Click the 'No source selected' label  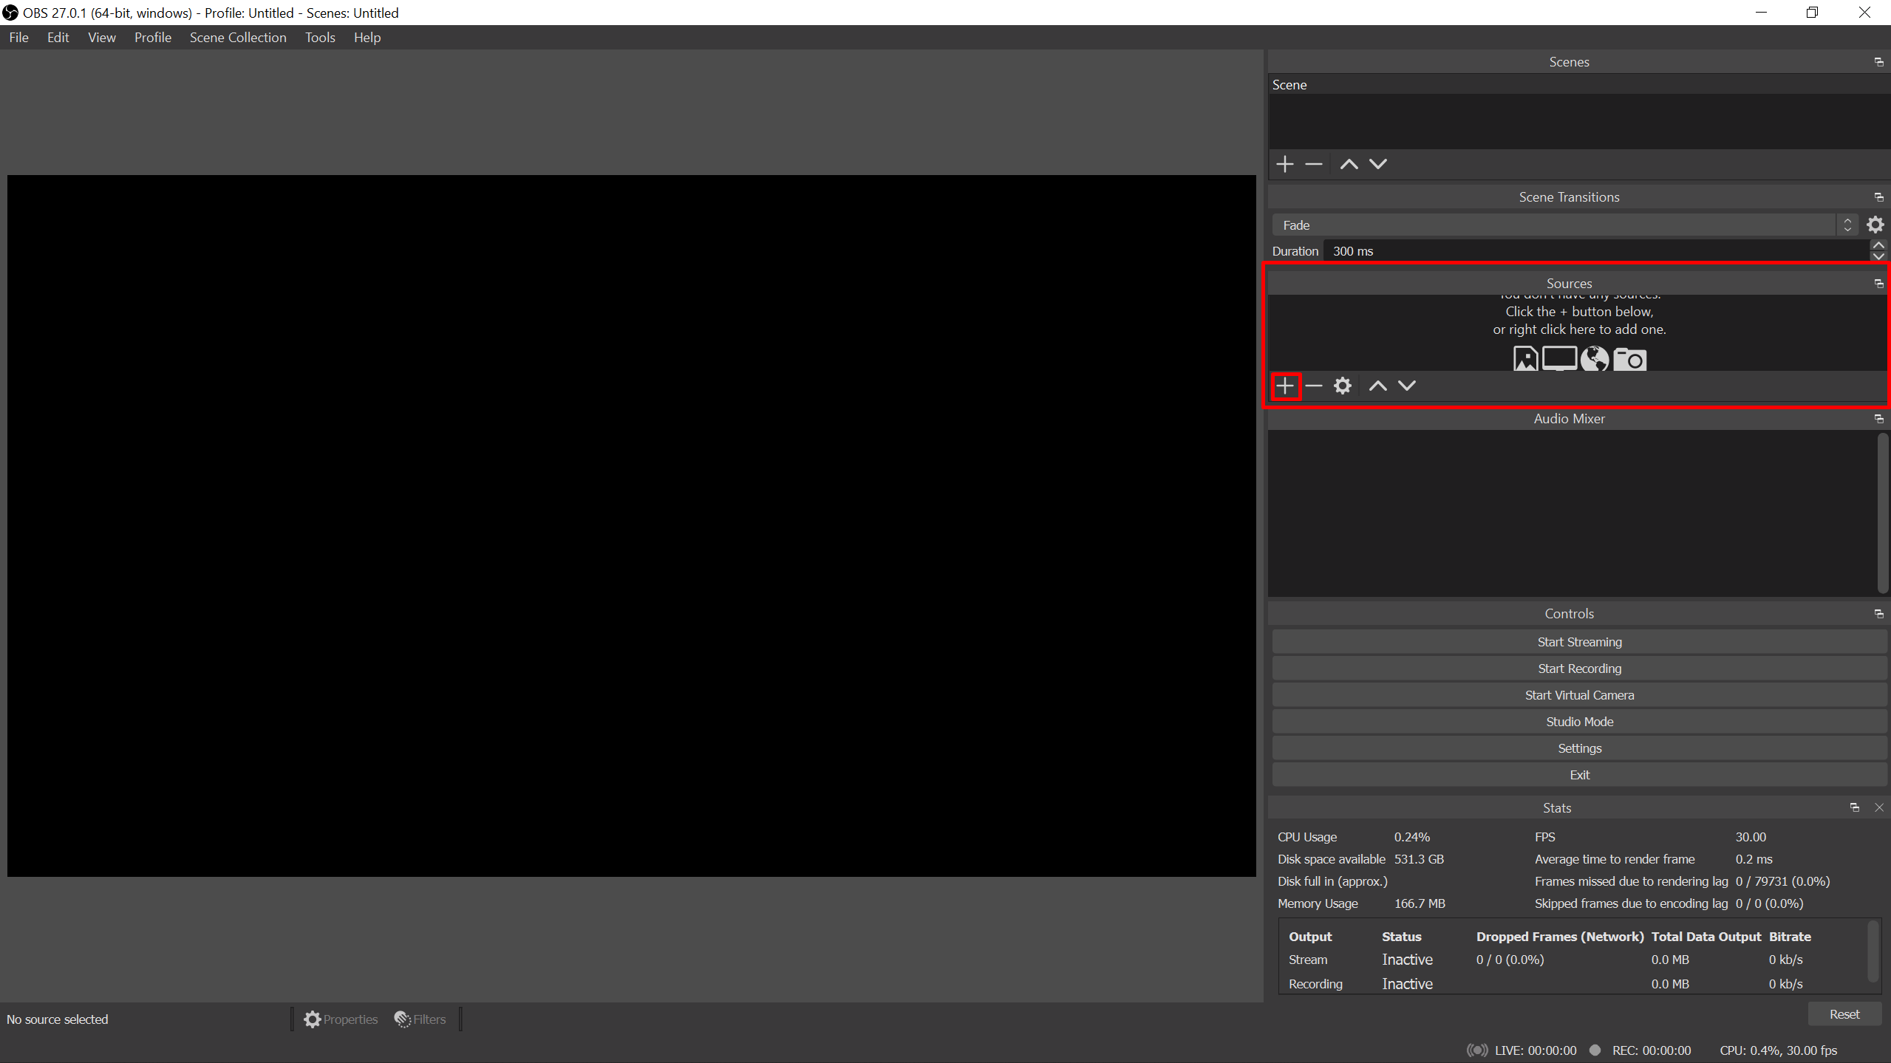click(x=58, y=1019)
